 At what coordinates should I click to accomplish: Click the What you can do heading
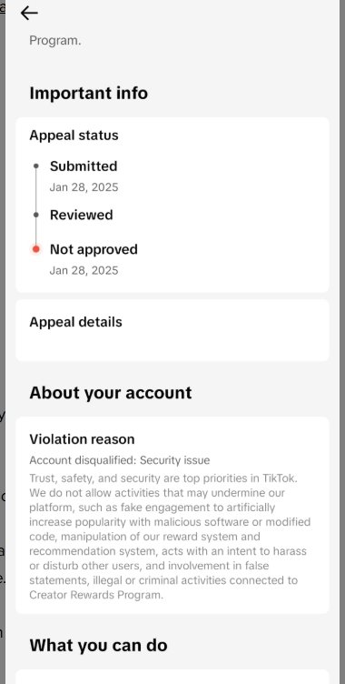coord(98,645)
